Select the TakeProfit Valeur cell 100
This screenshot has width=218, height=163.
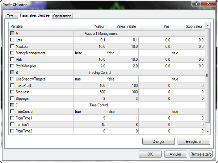click(90, 86)
